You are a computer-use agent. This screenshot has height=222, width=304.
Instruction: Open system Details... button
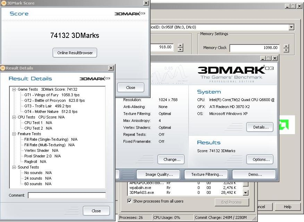coord(260,127)
